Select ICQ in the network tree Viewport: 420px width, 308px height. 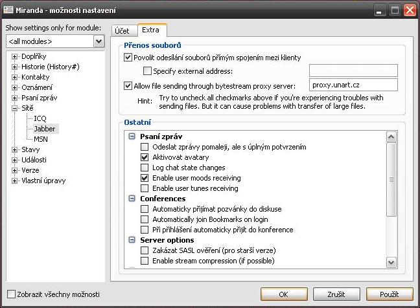coord(40,118)
